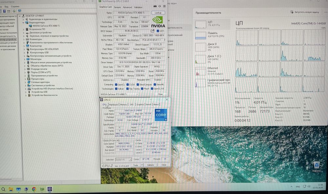
Task: Open the Tools dropdown arrow in CPU-Z
Action: 142,165
